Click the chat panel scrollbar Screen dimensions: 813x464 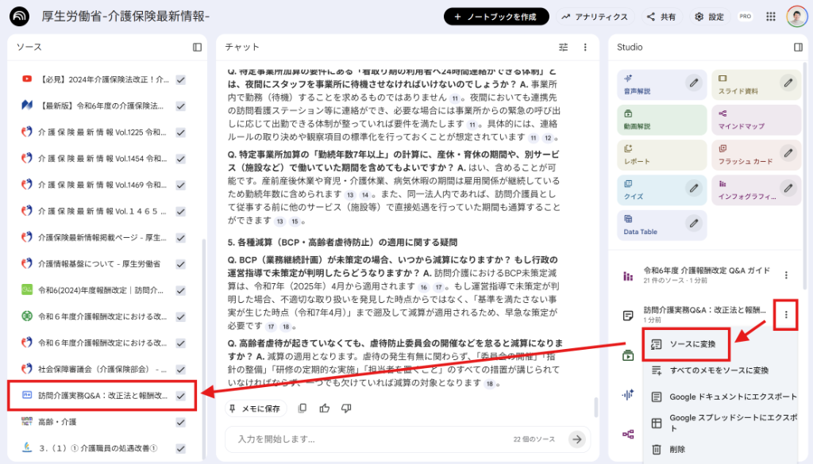tap(595, 407)
